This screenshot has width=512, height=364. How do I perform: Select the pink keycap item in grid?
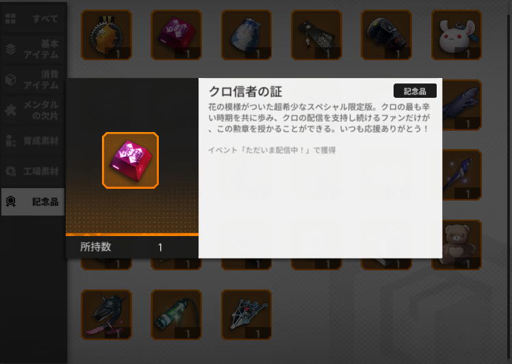point(177,35)
